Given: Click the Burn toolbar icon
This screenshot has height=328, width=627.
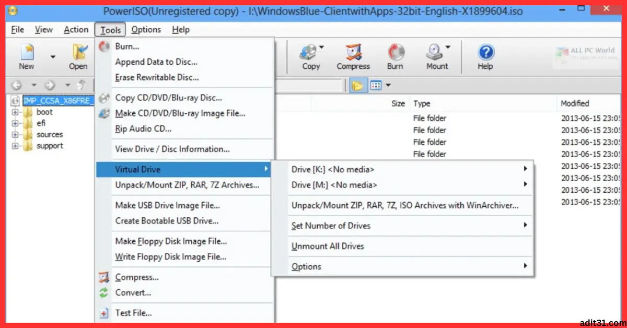Looking at the screenshot, I should [396, 52].
